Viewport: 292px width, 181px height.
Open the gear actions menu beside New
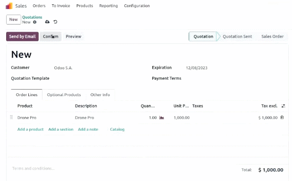point(35,22)
